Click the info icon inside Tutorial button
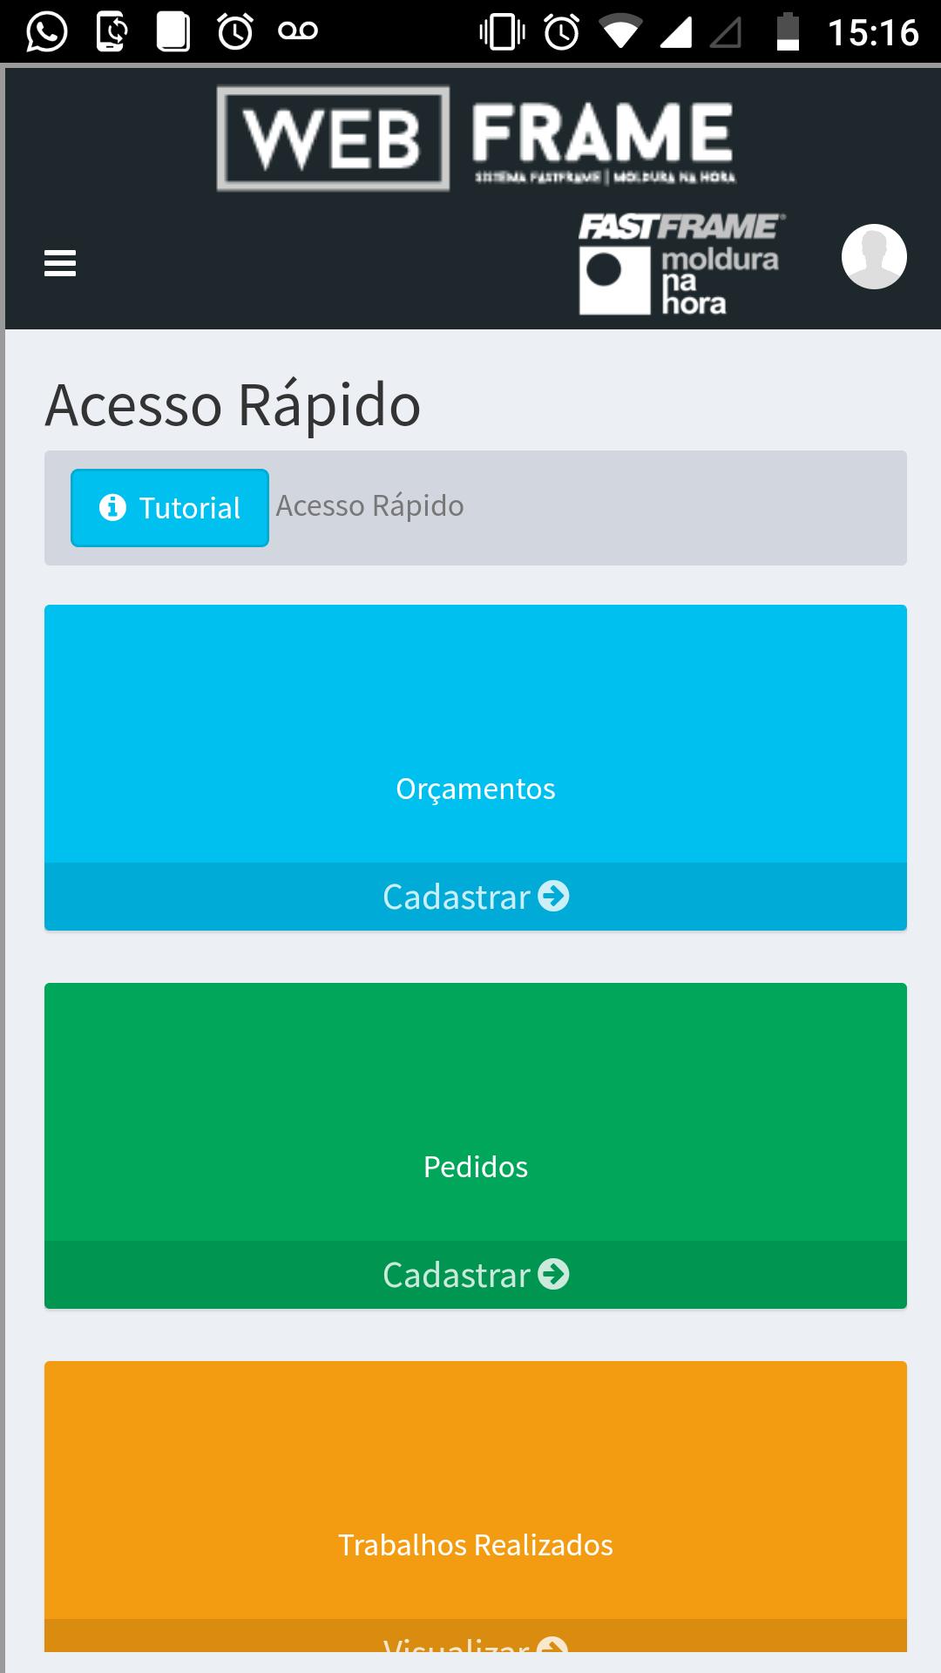 click(112, 507)
